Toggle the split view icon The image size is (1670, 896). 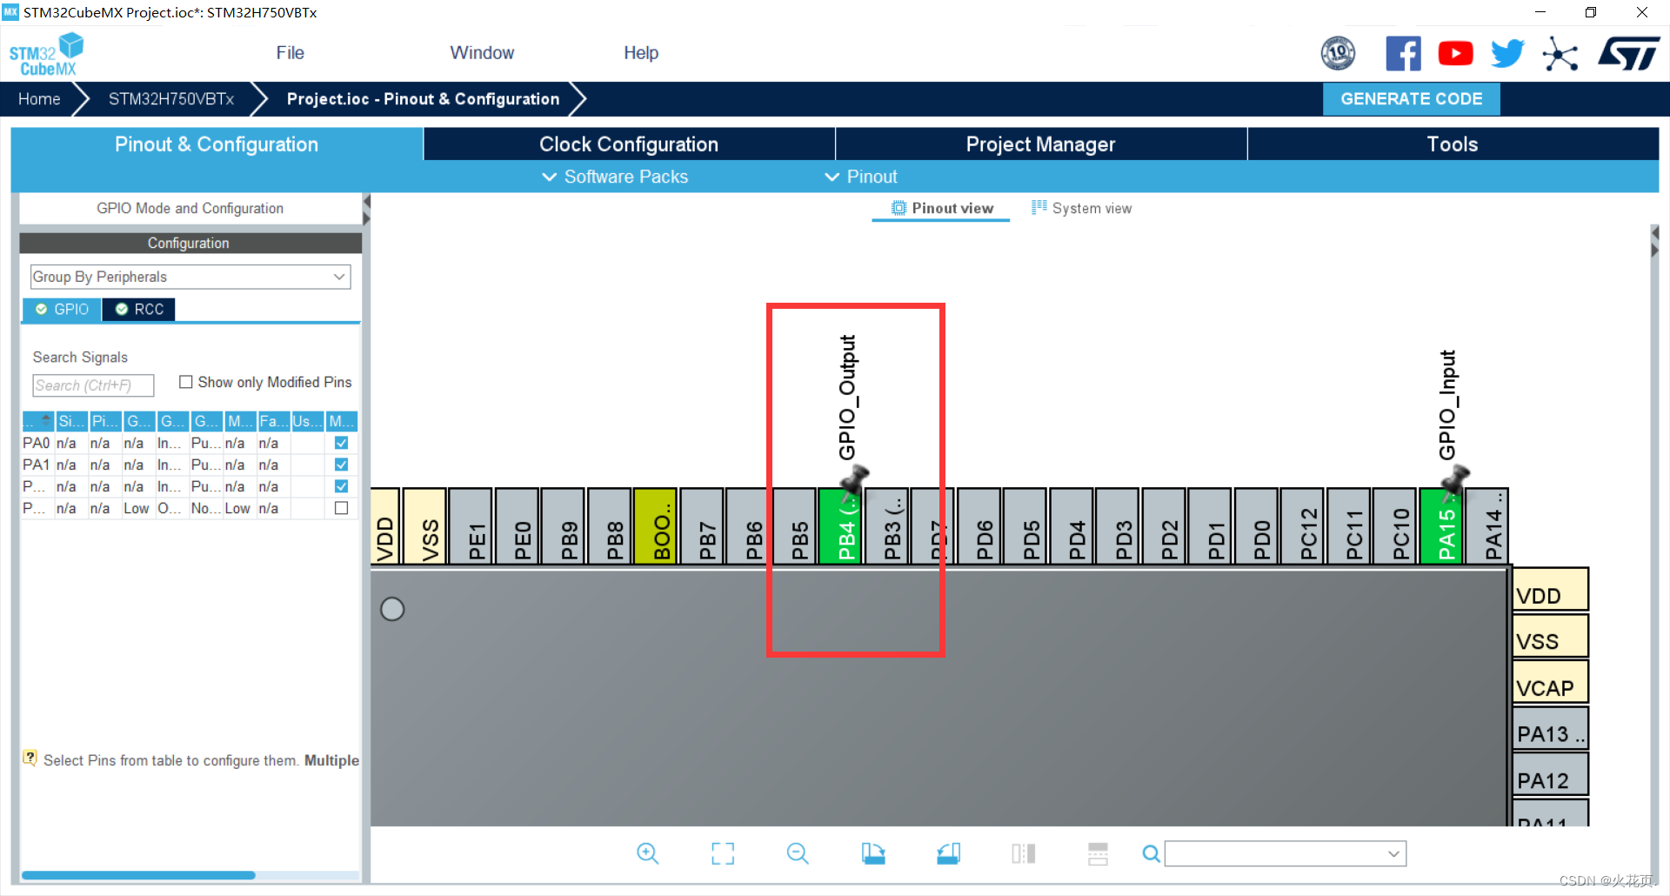point(1024,853)
